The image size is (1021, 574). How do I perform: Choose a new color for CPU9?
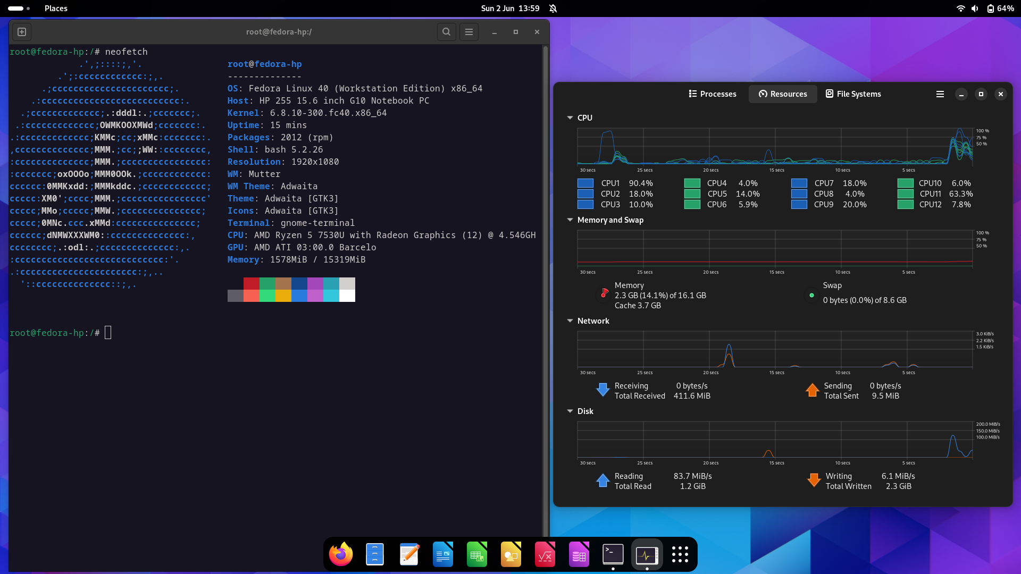click(799, 205)
